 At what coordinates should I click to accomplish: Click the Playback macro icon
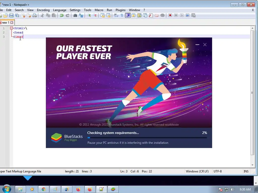[182, 15]
